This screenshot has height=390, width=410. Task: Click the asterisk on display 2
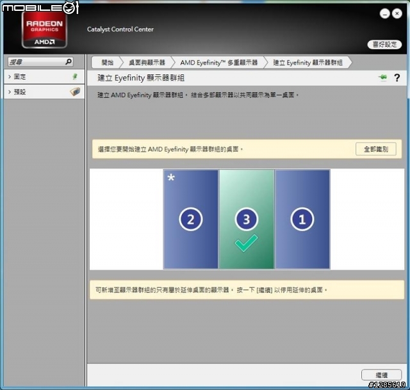point(171,178)
